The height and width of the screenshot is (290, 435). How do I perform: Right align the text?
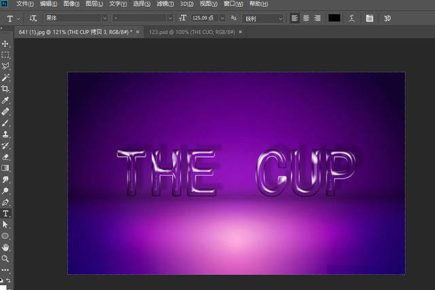(317, 18)
